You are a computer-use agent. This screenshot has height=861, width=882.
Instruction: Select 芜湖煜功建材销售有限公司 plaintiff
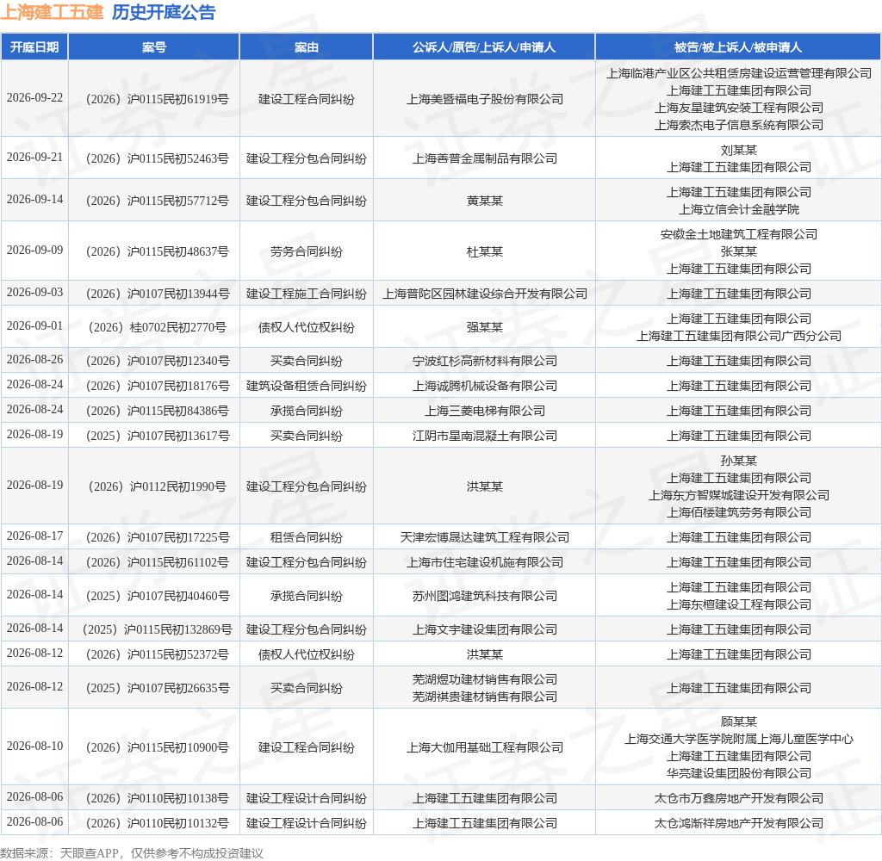(485, 679)
